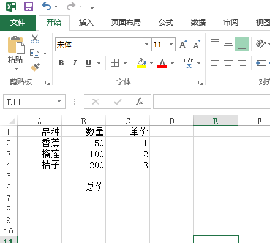Align text left
The height and width of the screenshot is (243, 270).
tap(215, 63)
